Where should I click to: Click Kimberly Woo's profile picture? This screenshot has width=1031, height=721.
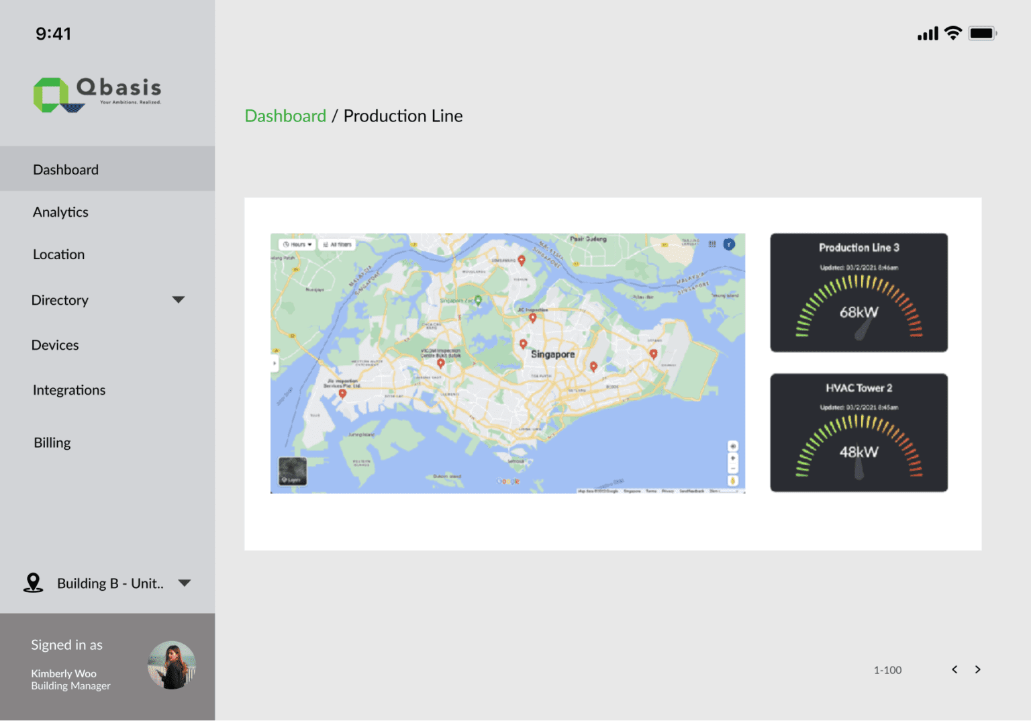(x=171, y=665)
